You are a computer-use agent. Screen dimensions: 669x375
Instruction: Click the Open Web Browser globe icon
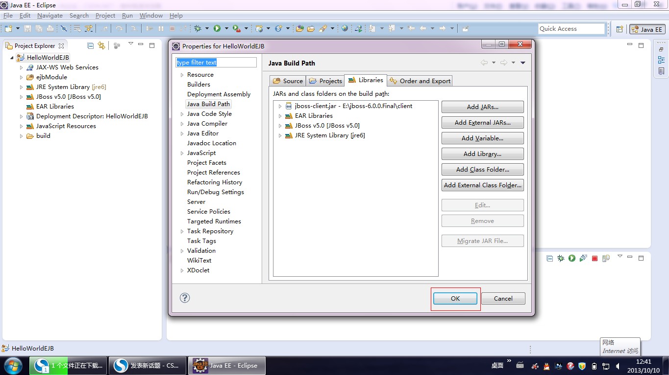(x=345, y=29)
